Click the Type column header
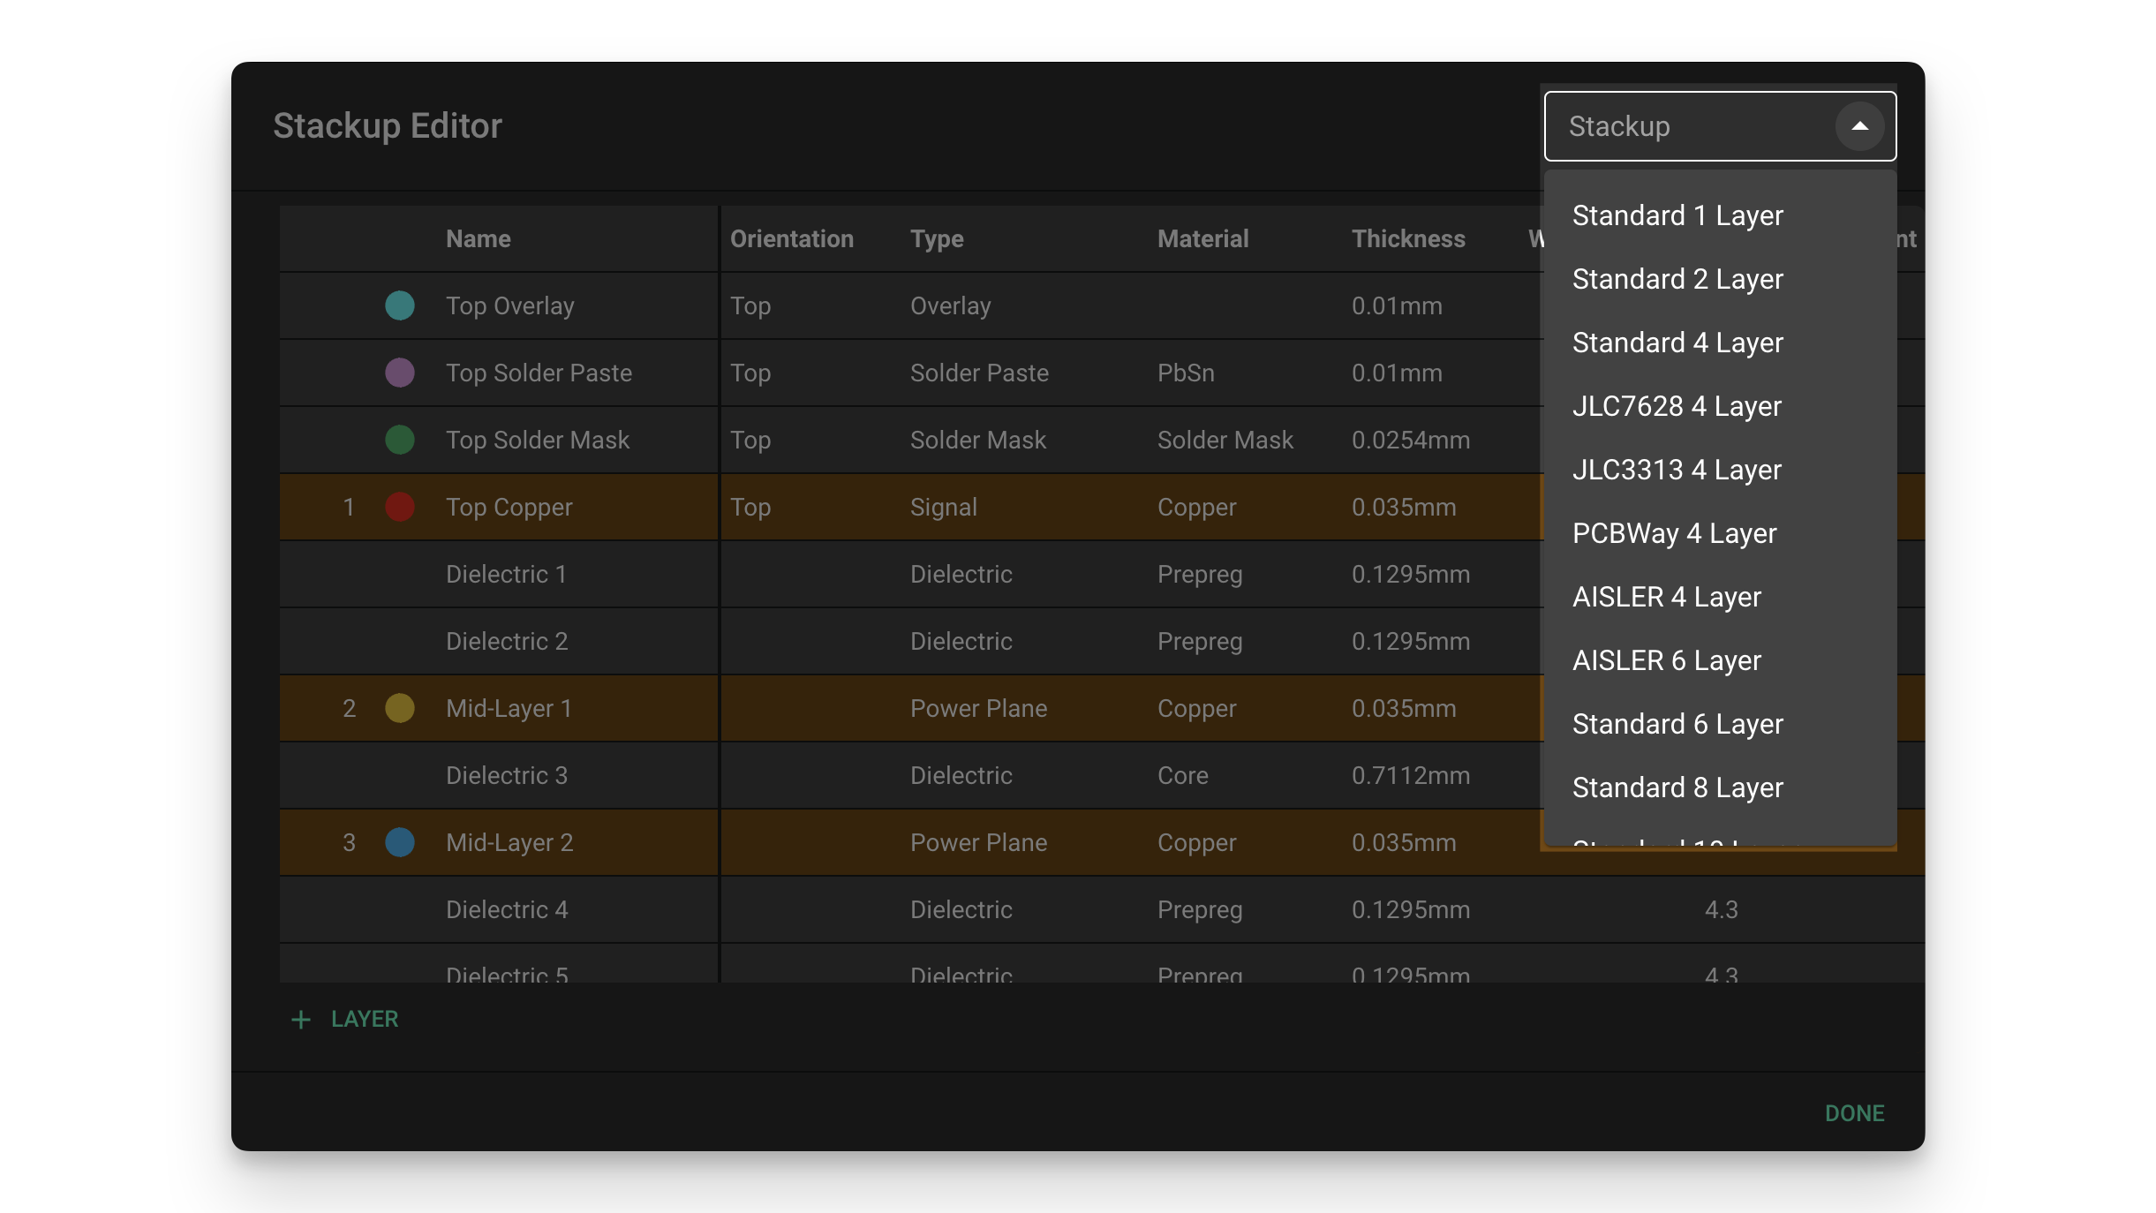Viewport: 2156px width, 1213px height. click(937, 238)
